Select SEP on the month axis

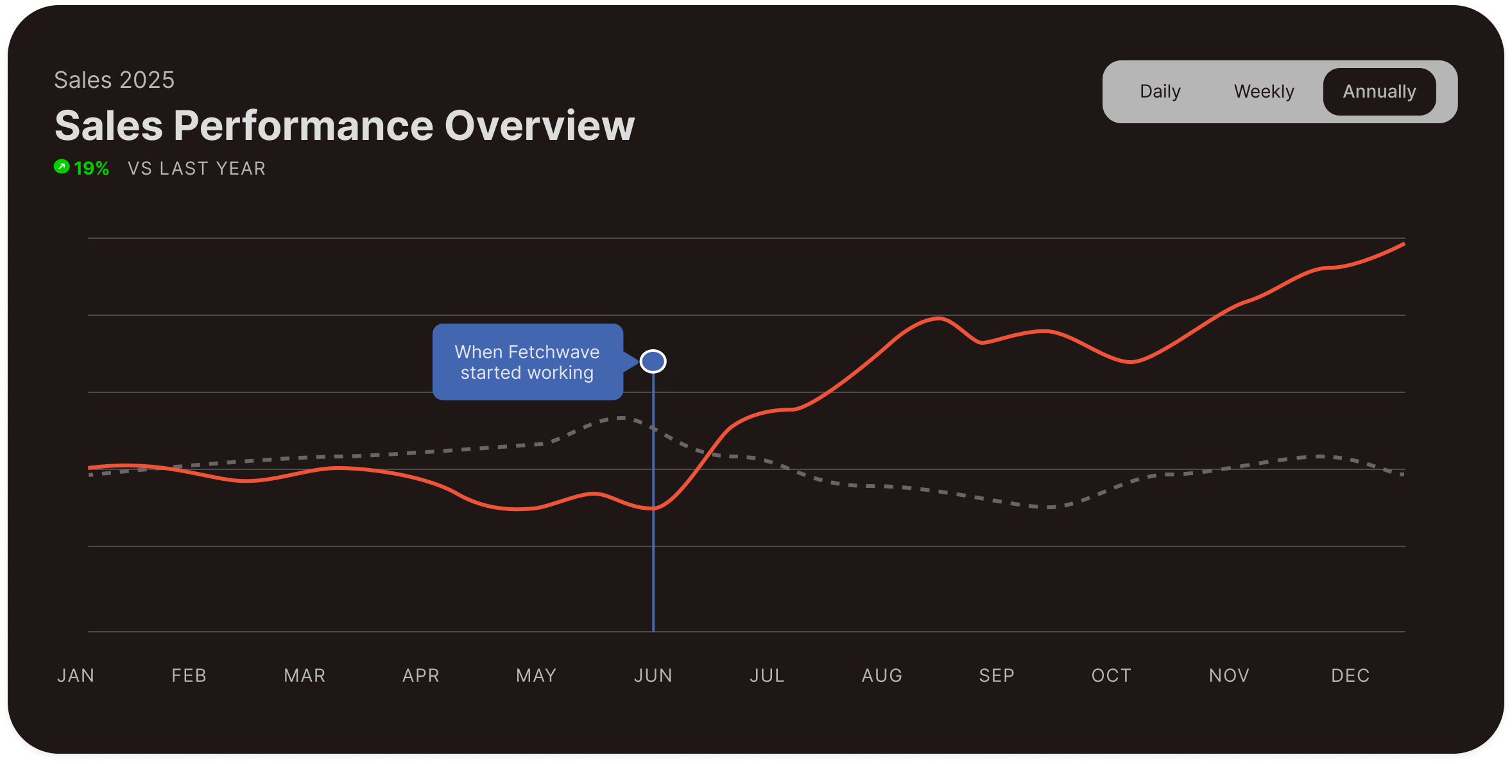(x=997, y=675)
